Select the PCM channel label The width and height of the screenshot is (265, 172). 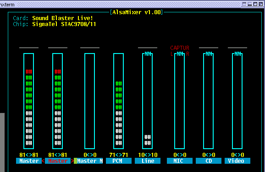pyautogui.click(x=119, y=161)
